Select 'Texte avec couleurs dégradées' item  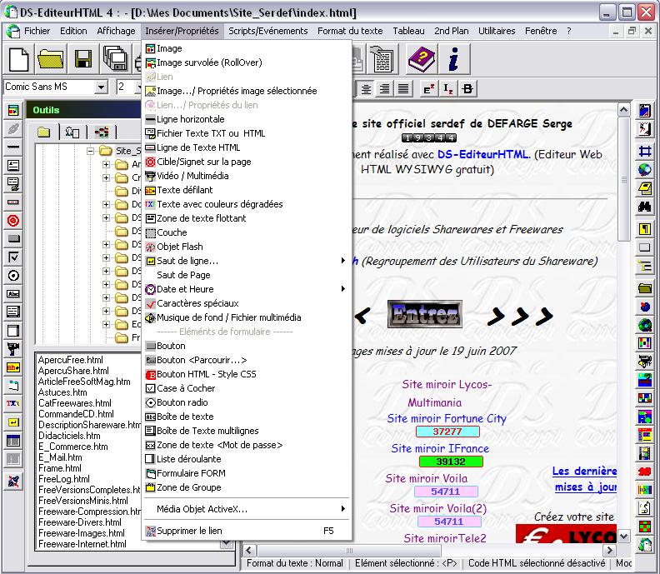pyautogui.click(x=220, y=204)
